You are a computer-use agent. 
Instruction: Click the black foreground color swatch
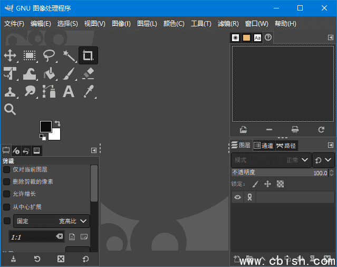tap(45, 127)
